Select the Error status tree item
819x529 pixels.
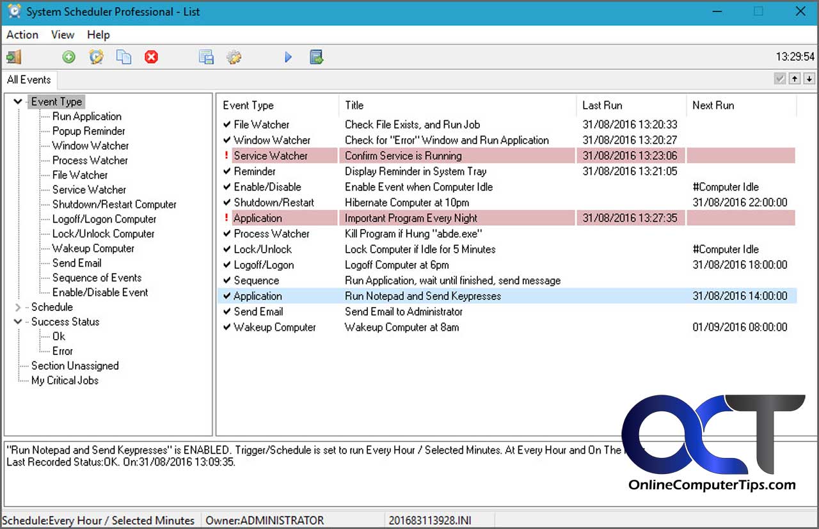63,351
